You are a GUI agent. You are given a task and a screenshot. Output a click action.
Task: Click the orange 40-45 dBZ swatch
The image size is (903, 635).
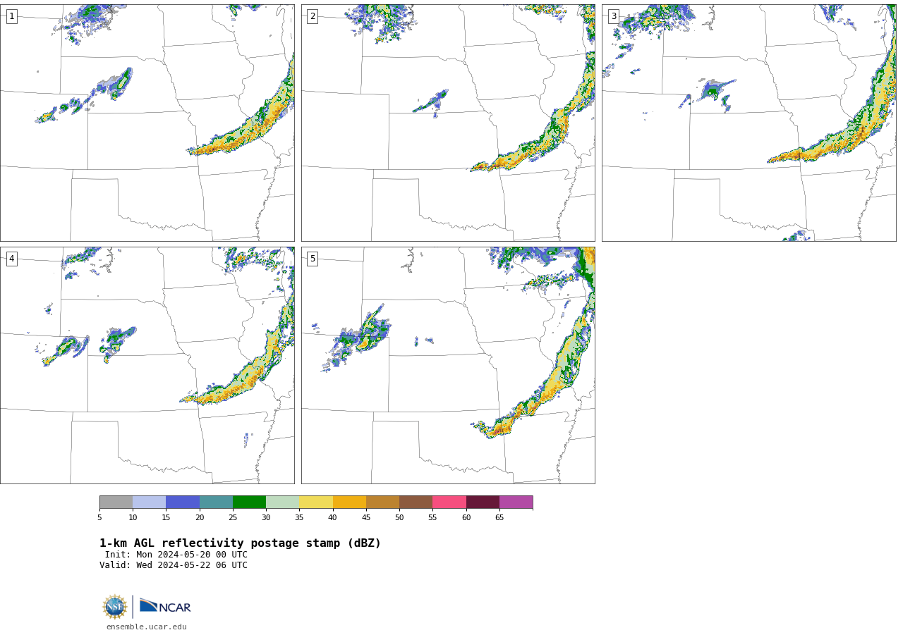[349, 503]
